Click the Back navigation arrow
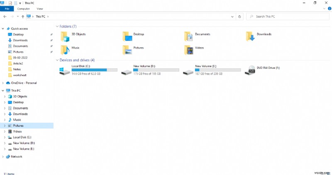Image resolution: width=332 pixels, height=175 pixels. pos(5,17)
